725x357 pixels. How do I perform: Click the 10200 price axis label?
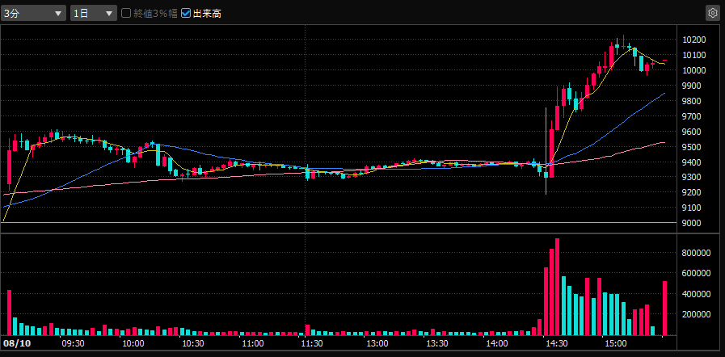coord(693,40)
